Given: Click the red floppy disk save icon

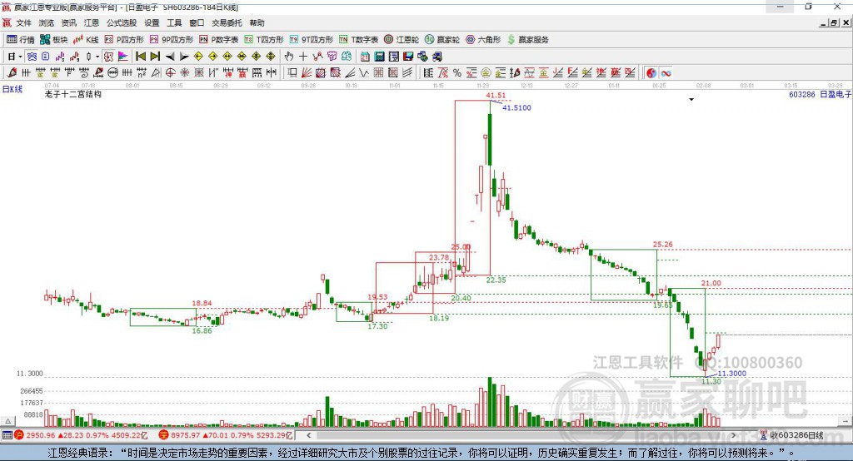Looking at the screenshot, I should 408,57.
